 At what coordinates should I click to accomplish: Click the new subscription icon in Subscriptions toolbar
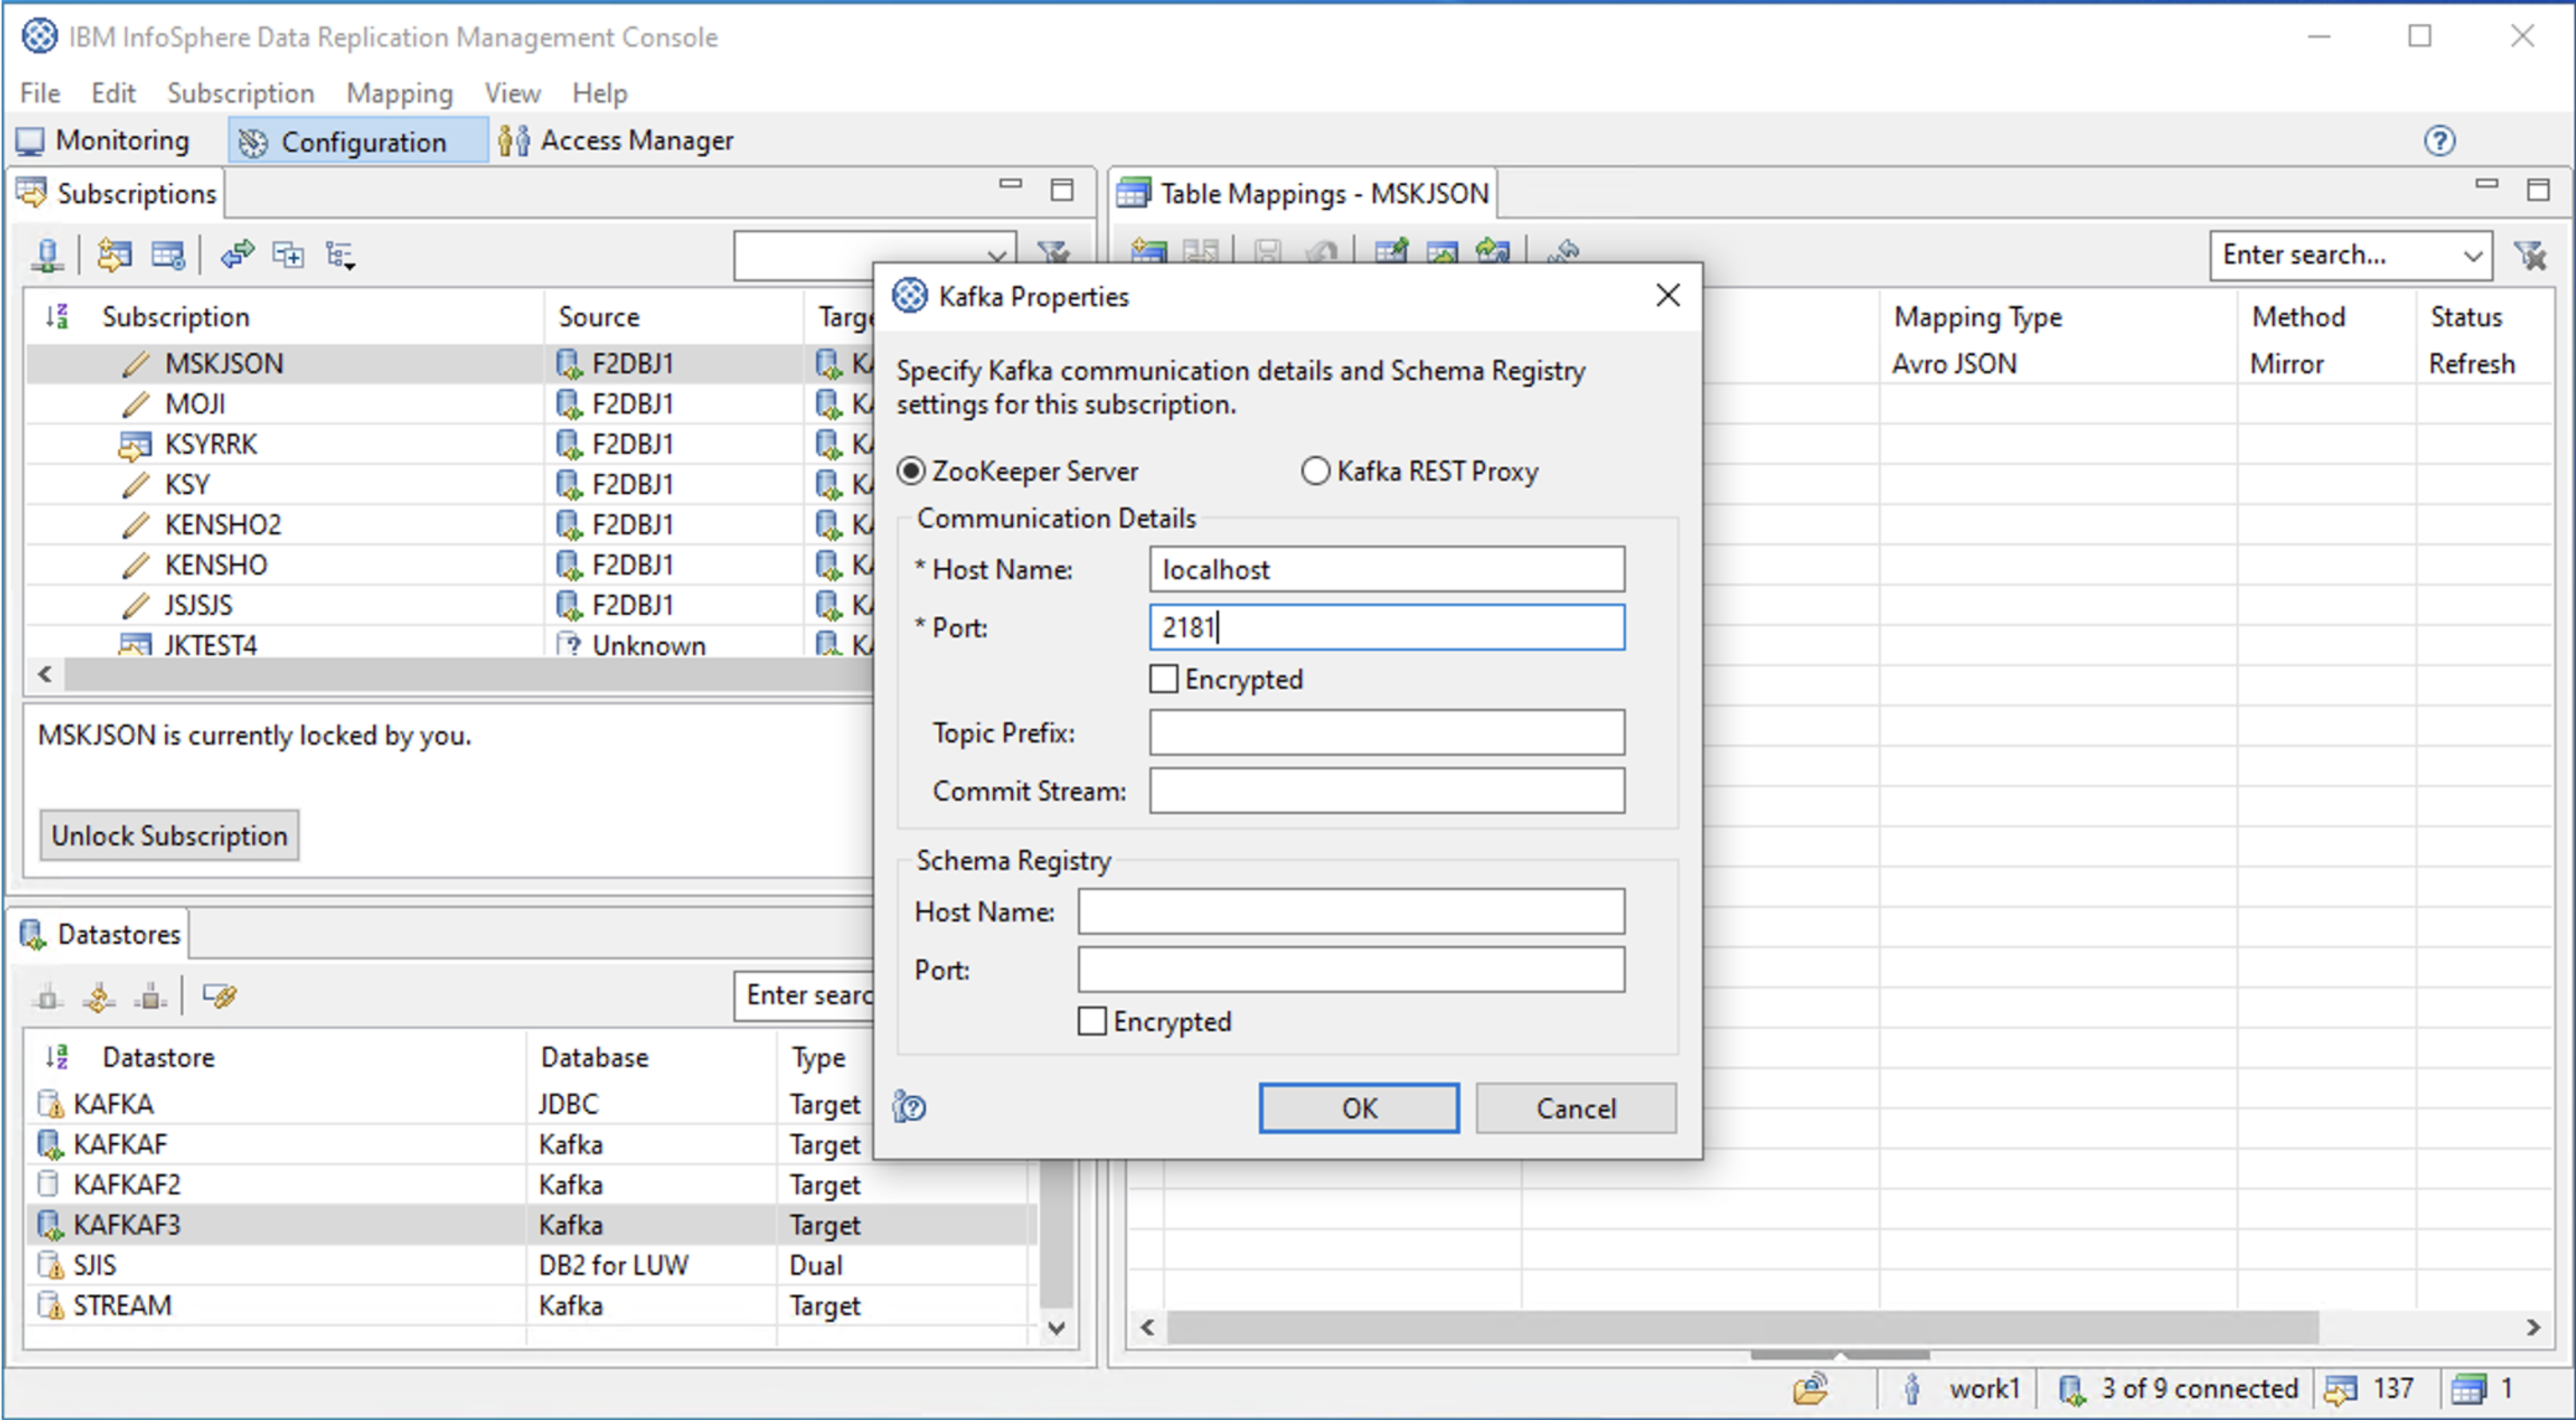click(x=114, y=255)
